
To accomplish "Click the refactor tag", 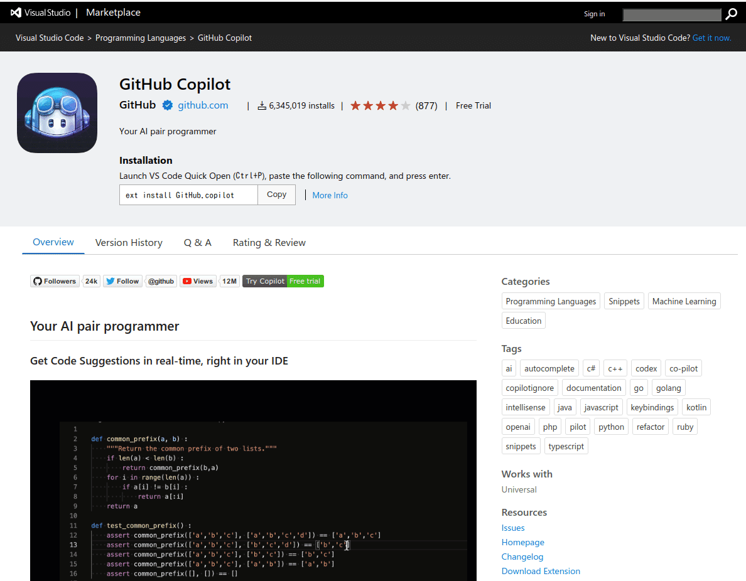I will point(651,427).
